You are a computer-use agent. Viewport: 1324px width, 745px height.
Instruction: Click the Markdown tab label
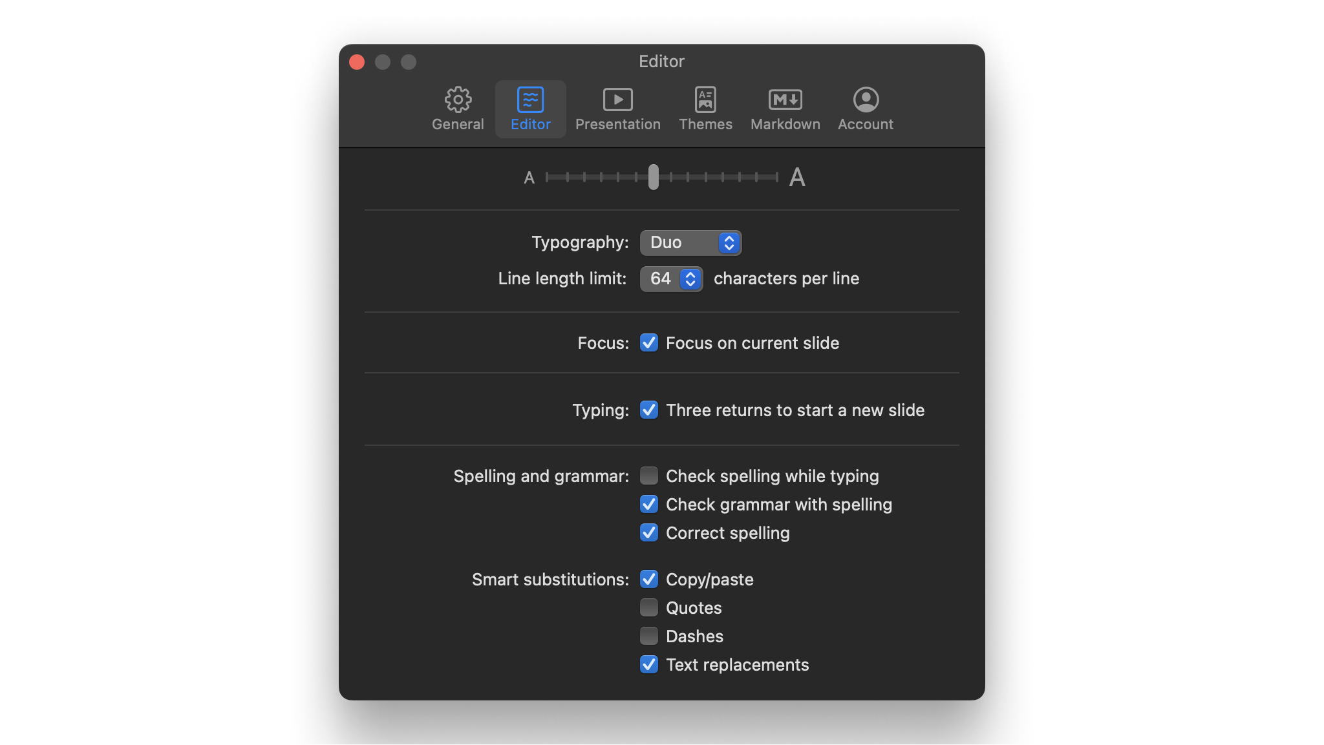click(x=785, y=124)
